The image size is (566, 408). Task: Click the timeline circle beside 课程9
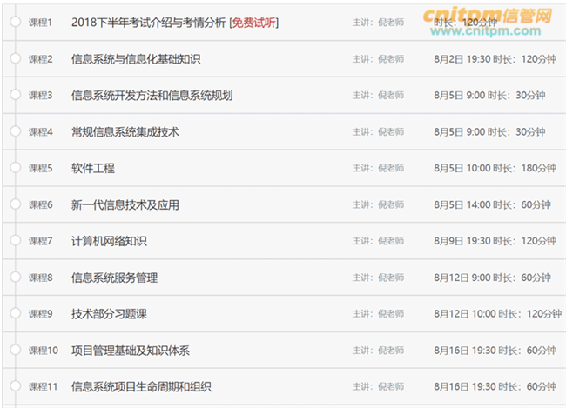coord(15,313)
